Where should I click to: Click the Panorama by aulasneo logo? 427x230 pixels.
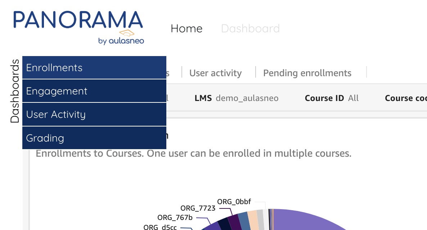click(x=78, y=27)
